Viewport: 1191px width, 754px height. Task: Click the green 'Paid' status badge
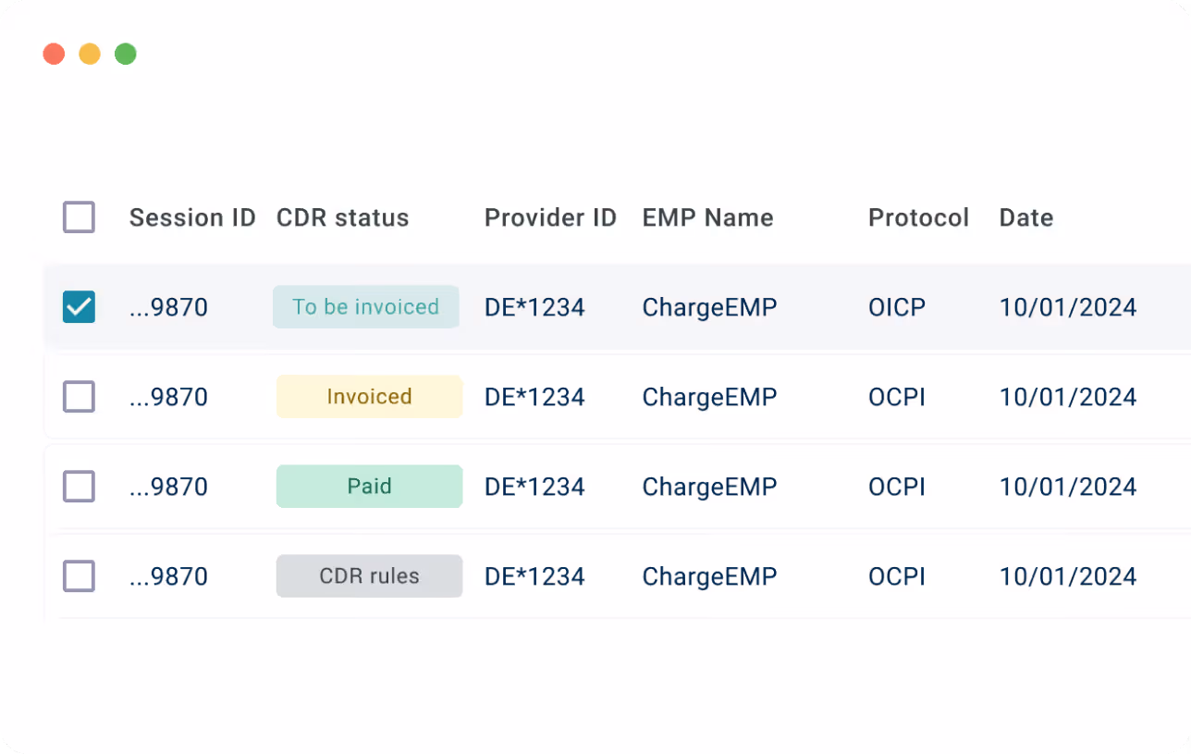click(369, 486)
